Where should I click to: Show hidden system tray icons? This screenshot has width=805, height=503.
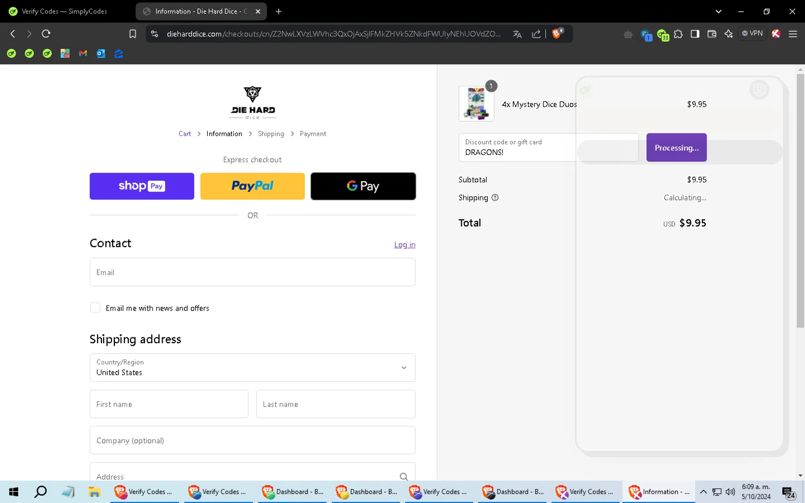click(x=703, y=492)
